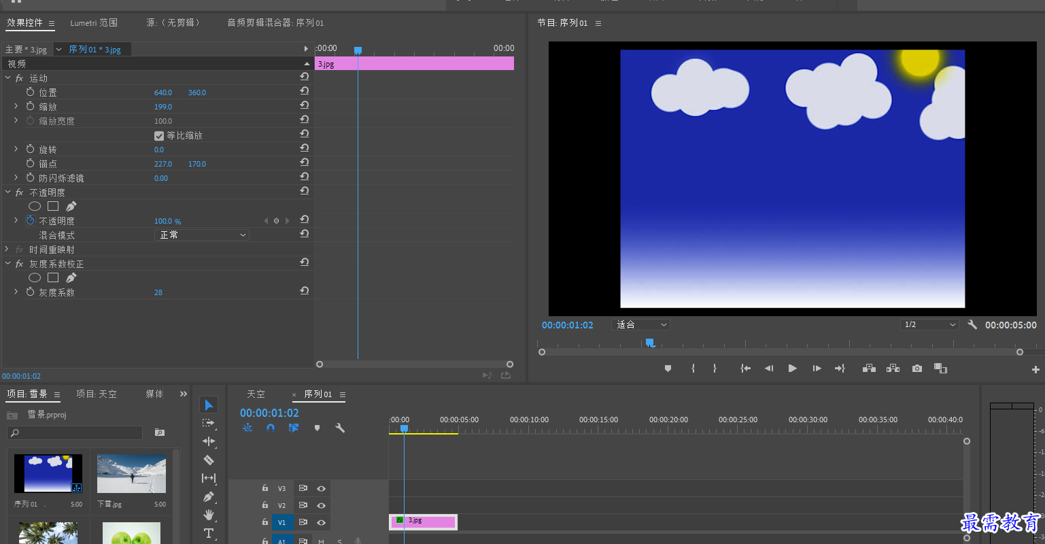Add marker in the timeline panel
1045x544 pixels.
317,428
